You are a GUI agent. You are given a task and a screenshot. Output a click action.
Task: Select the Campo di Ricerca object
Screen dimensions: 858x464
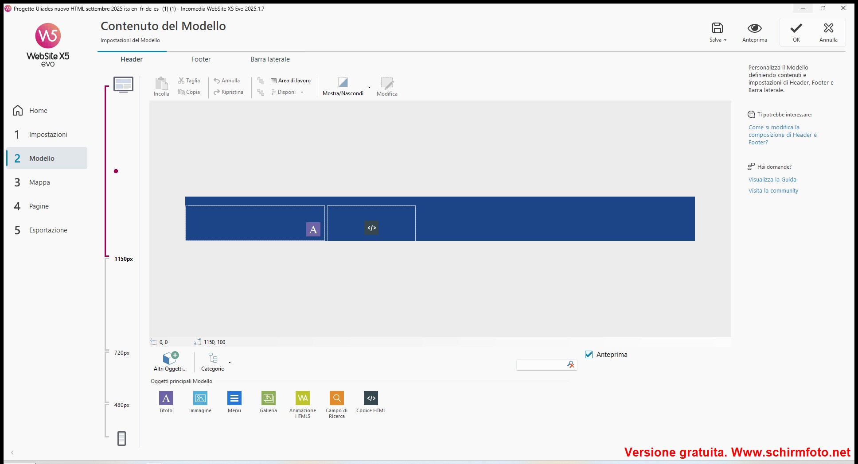point(337,398)
